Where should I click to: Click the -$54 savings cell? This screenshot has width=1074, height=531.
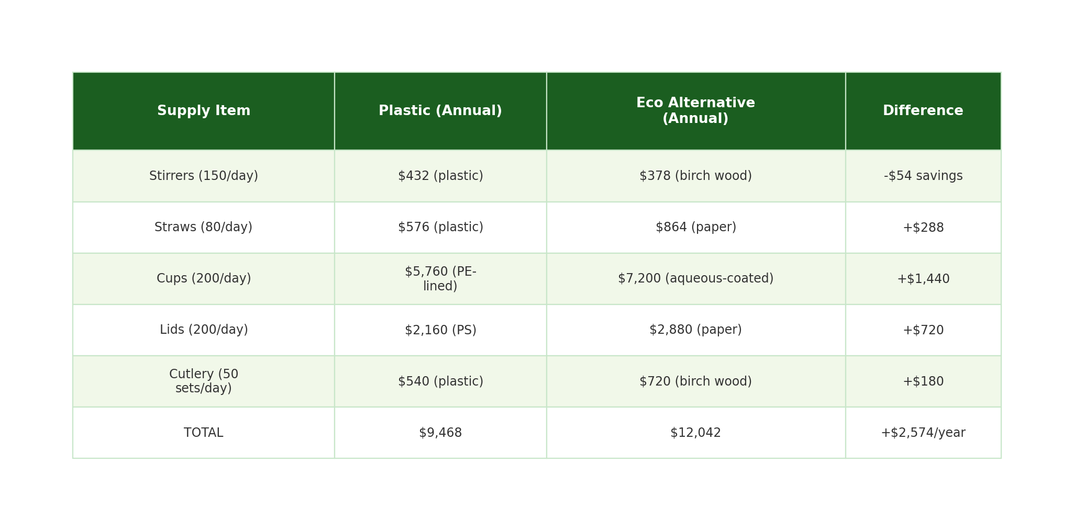[x=923, y=176]
